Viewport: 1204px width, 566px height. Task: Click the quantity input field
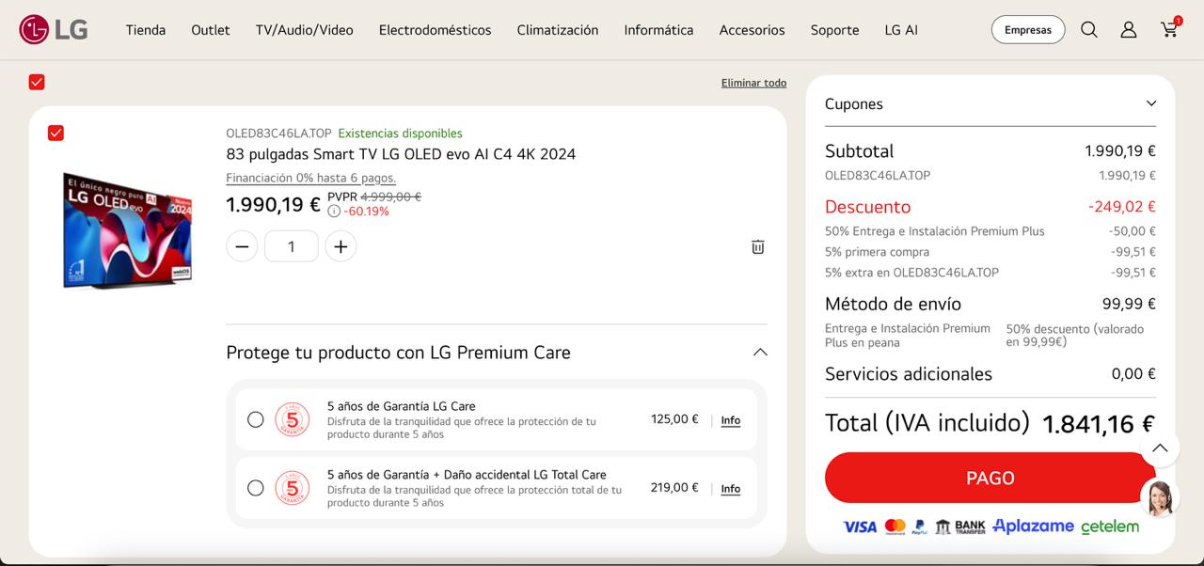tap(292, 246)
